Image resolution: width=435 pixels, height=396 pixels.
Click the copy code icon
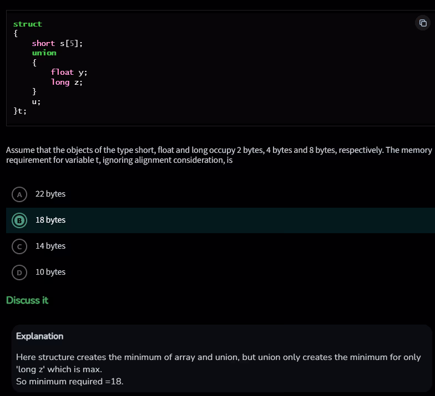tap(423, 23)
